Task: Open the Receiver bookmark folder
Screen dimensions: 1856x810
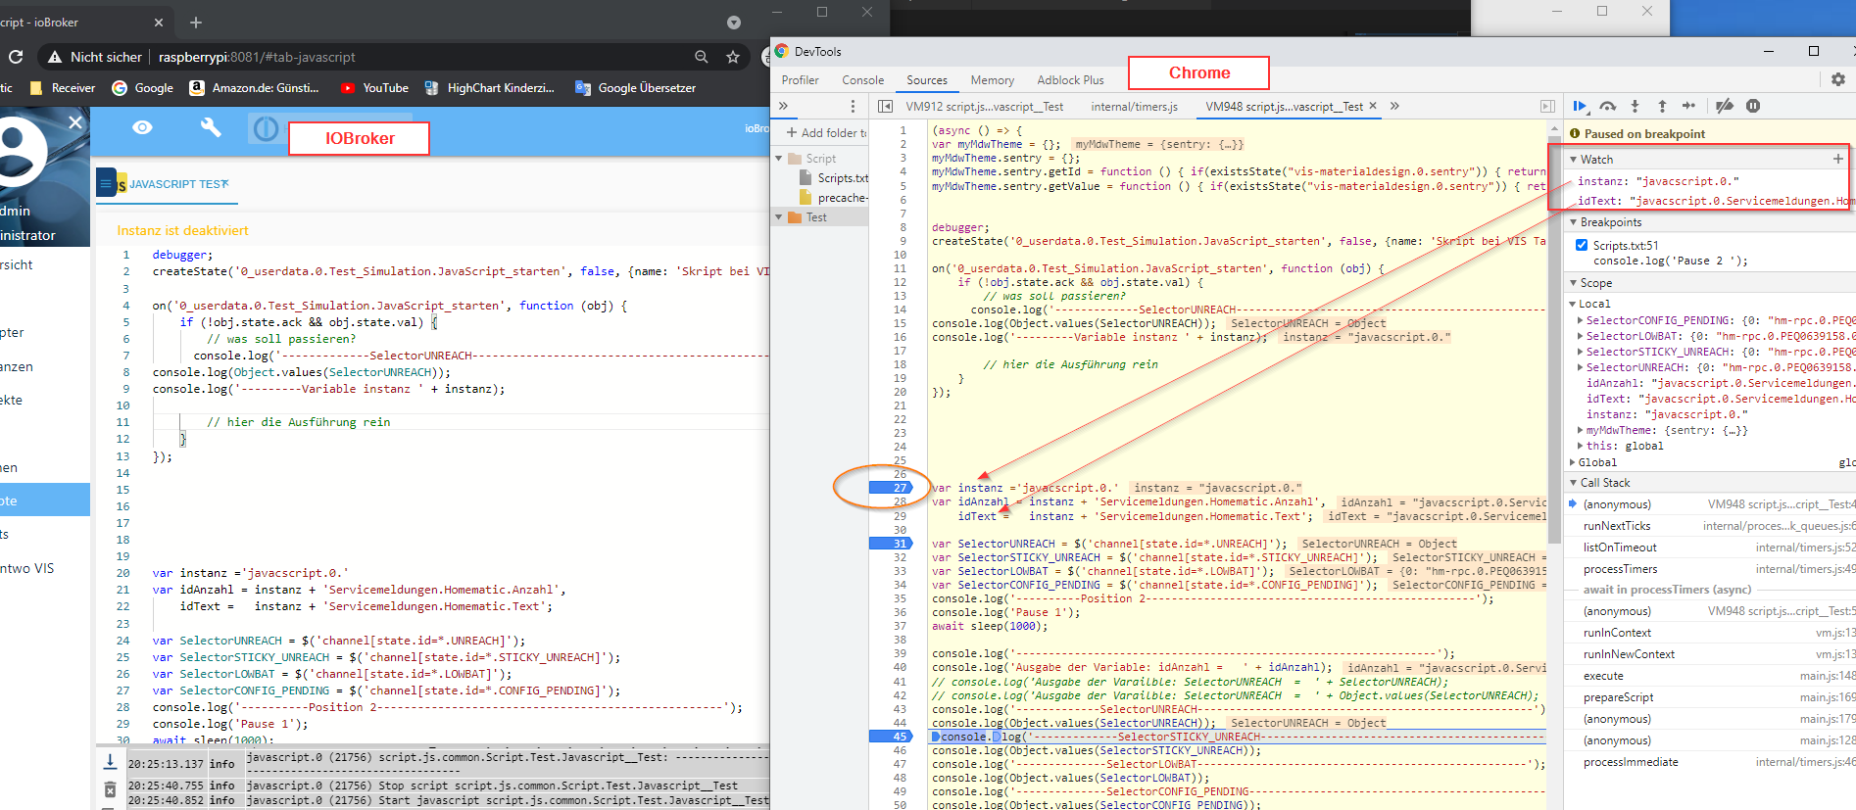Action: [63, 88]
